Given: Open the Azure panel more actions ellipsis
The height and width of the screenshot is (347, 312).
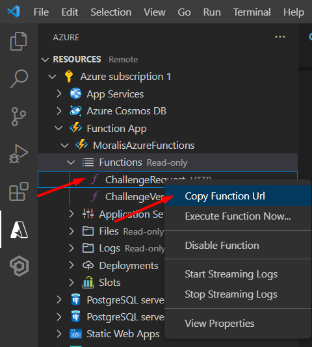Looking at the screenshot, I should click(280, 37).
